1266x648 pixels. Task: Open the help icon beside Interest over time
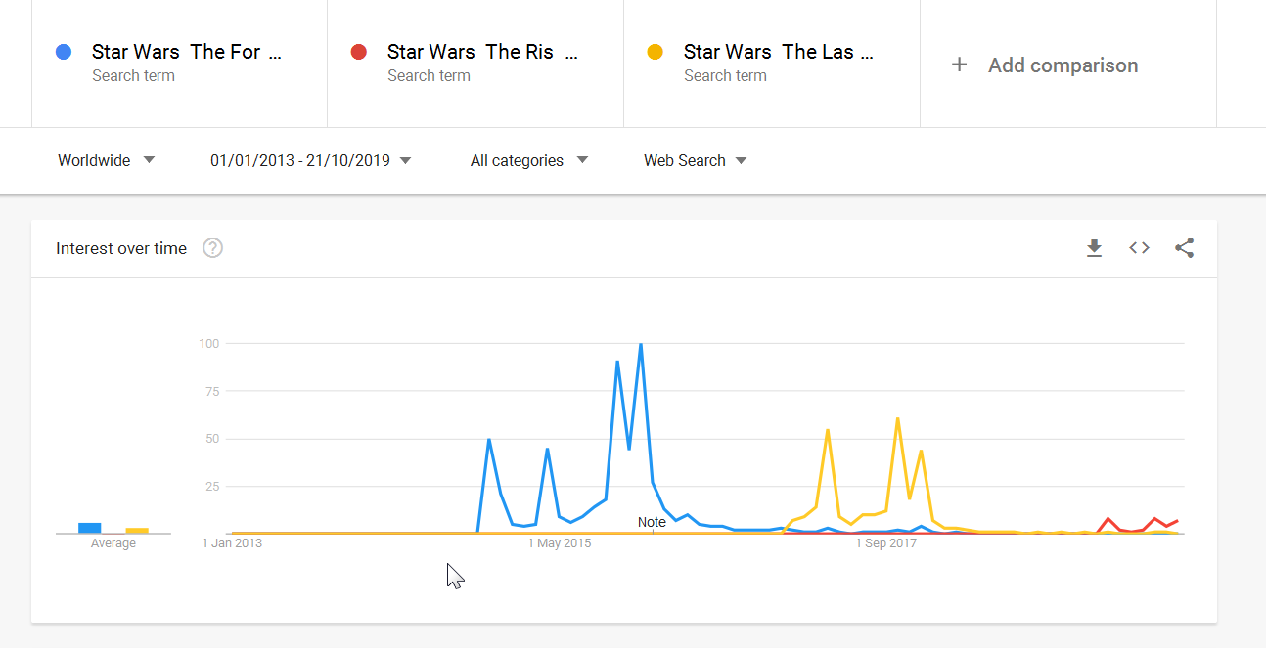(x=212, y=248)
